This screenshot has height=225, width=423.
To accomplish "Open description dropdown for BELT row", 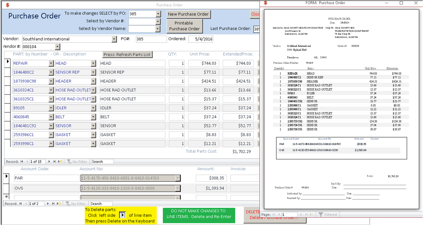I will 93,117.
